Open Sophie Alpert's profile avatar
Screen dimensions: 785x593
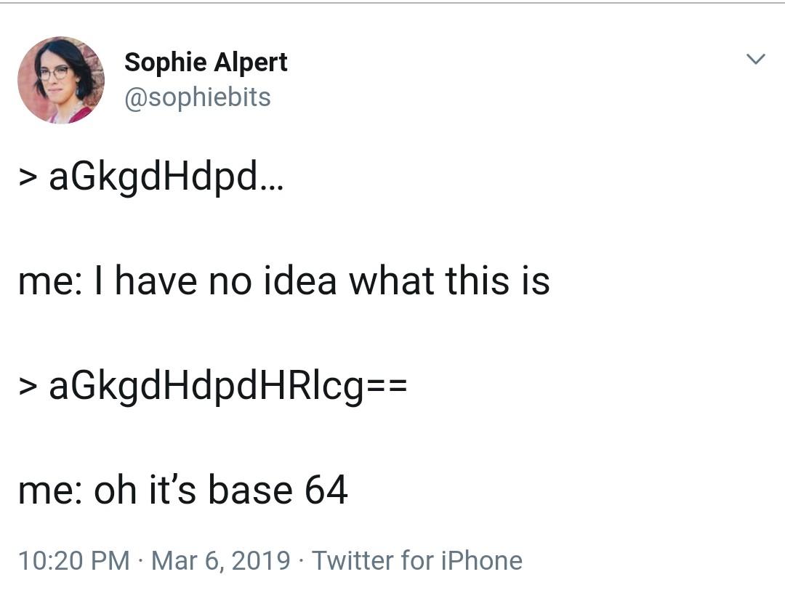61,79
